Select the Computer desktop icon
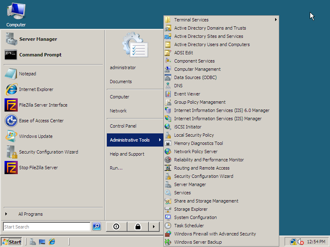This screenshot has height=247, width=330. tap(16, 15)
